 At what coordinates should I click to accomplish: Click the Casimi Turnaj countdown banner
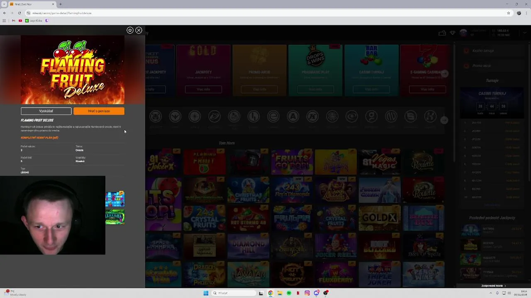[492, 103]
